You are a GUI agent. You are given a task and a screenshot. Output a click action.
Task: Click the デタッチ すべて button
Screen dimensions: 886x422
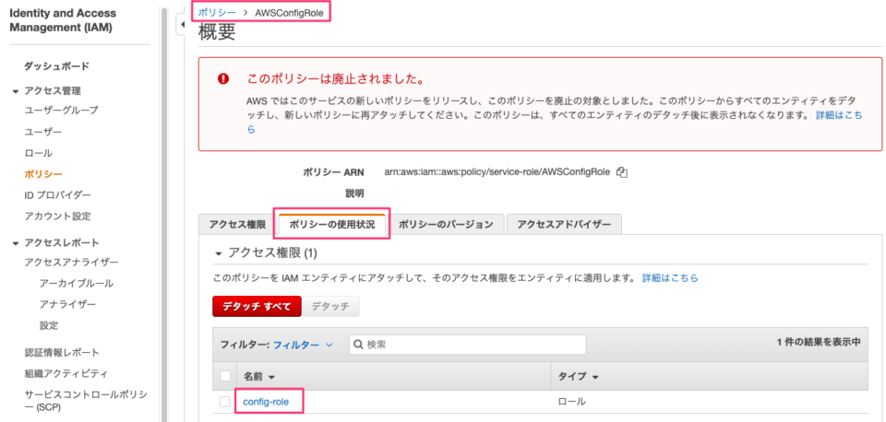click(x=257, y=306)
